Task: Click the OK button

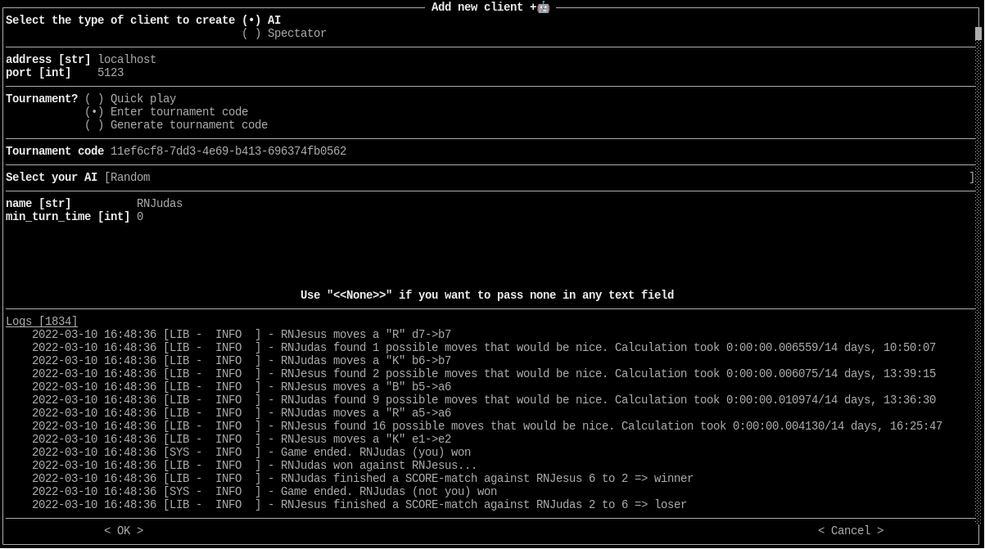Action: 124,531
